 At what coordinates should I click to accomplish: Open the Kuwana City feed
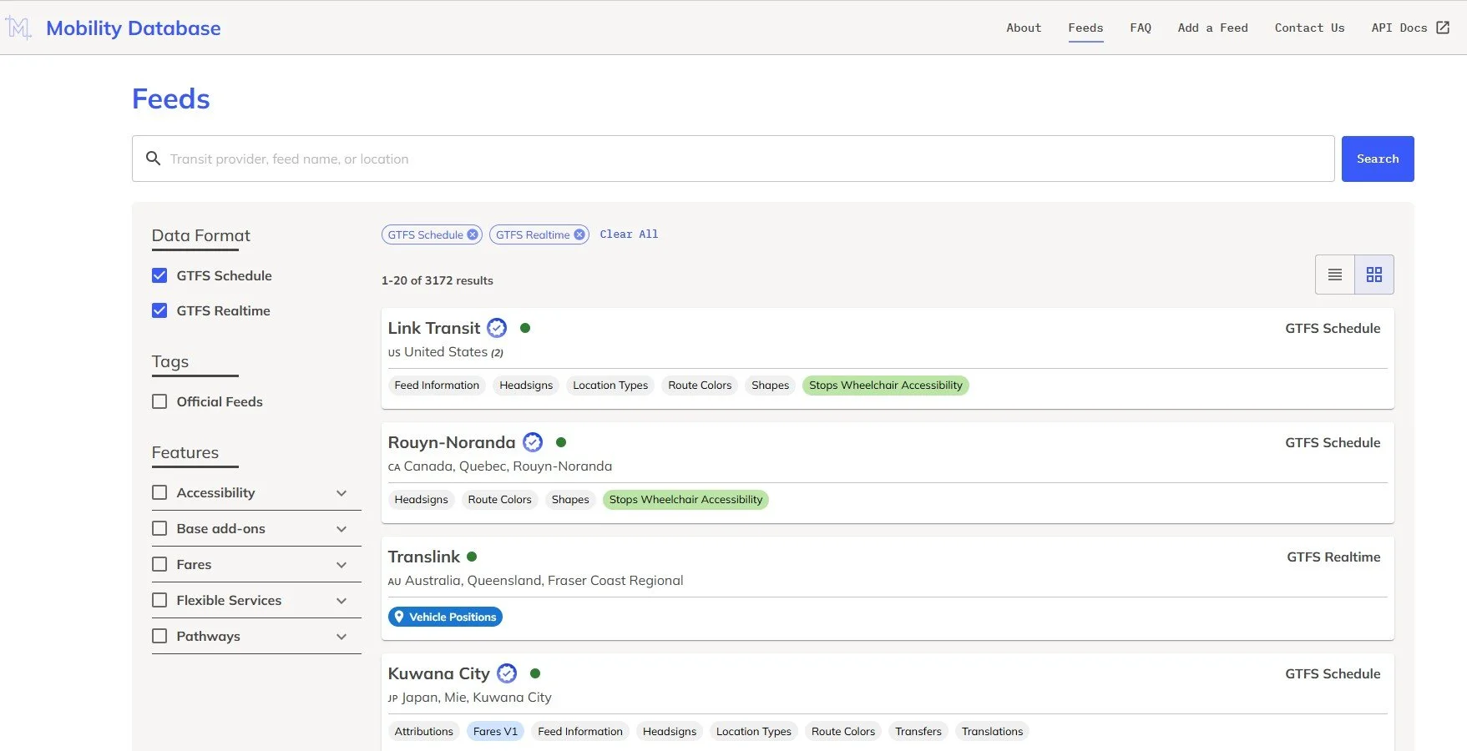point(439,673)
